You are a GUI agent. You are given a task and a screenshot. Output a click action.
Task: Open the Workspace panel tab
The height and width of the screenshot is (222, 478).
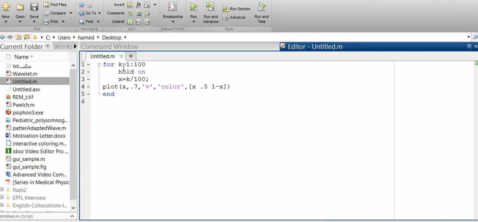tap(63, 47)
